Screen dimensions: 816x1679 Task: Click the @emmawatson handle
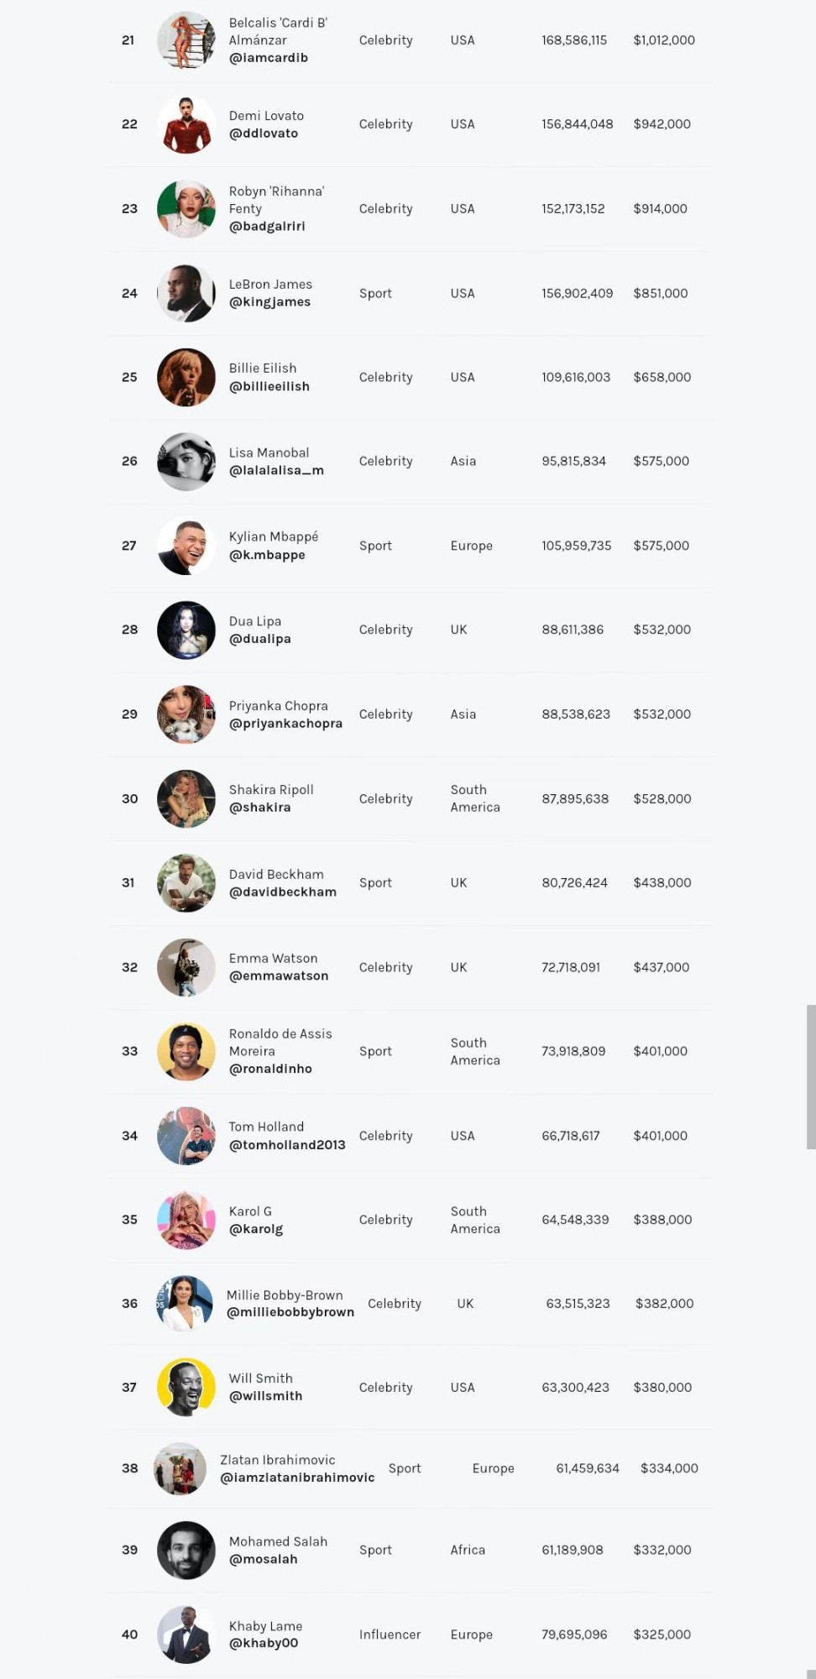279,976
